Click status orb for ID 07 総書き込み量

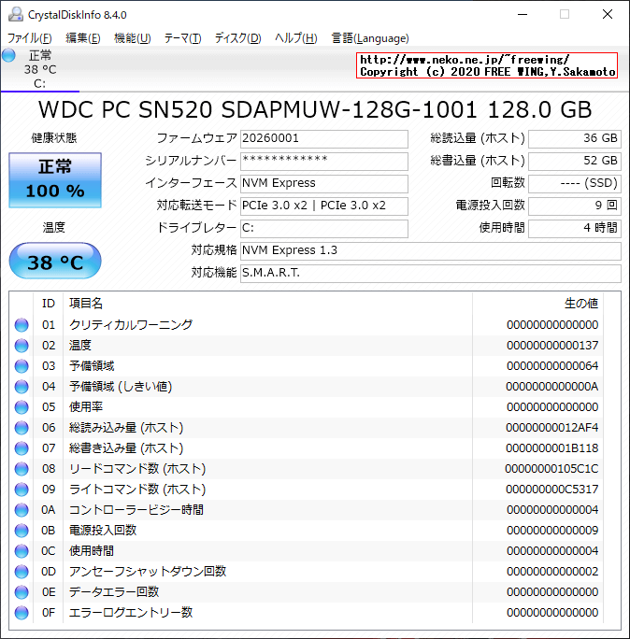point(21,448)
